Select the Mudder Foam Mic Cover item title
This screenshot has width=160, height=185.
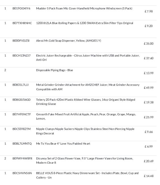pos(84,9)
